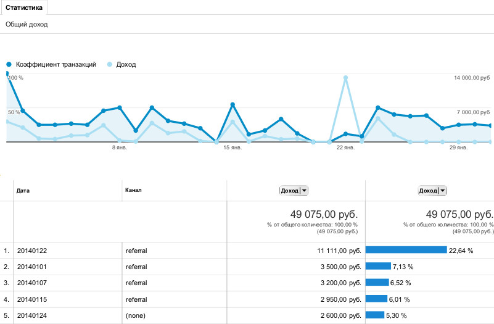Screen dimensions: 494x324
Task: Click the 5,30 % percentage bar
Action: coord(375,315)
